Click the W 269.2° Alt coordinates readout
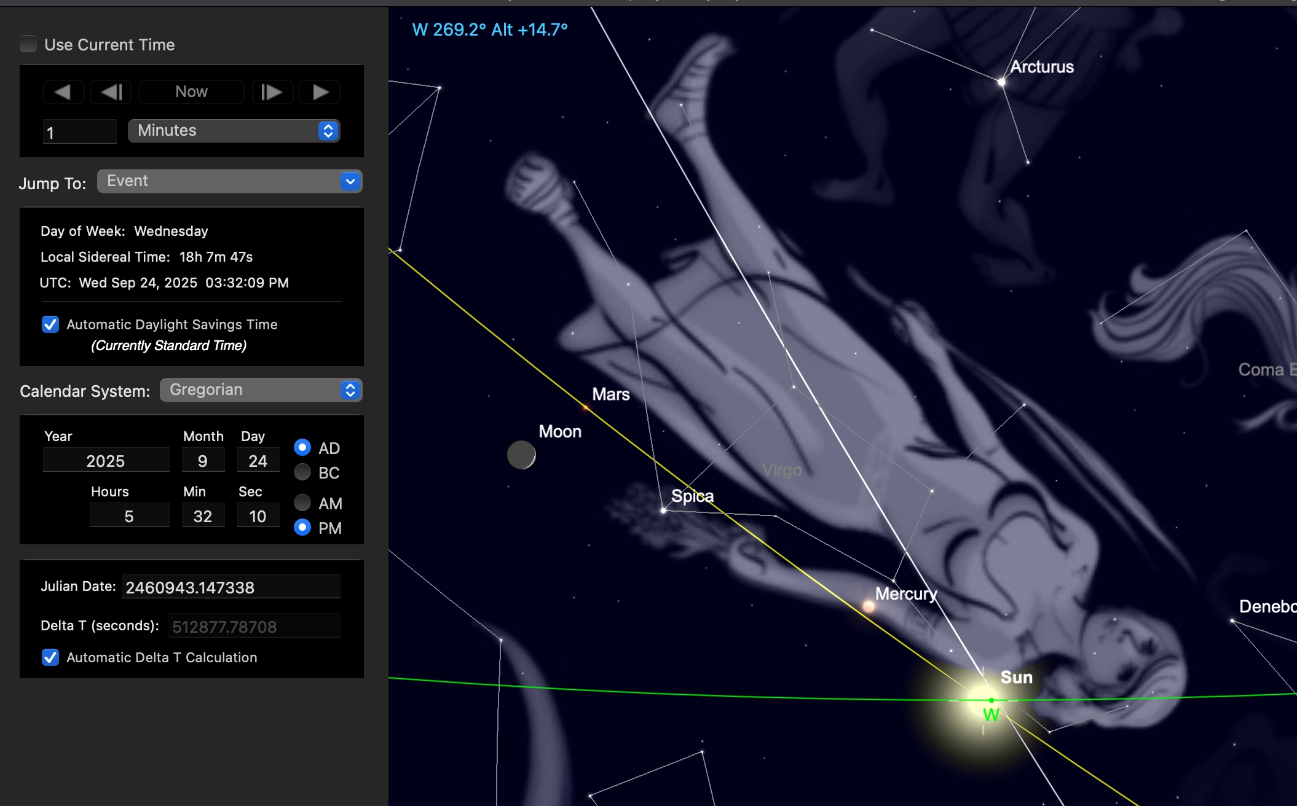The width and height of the screenshot is (1297, 806). click(490, 29)
